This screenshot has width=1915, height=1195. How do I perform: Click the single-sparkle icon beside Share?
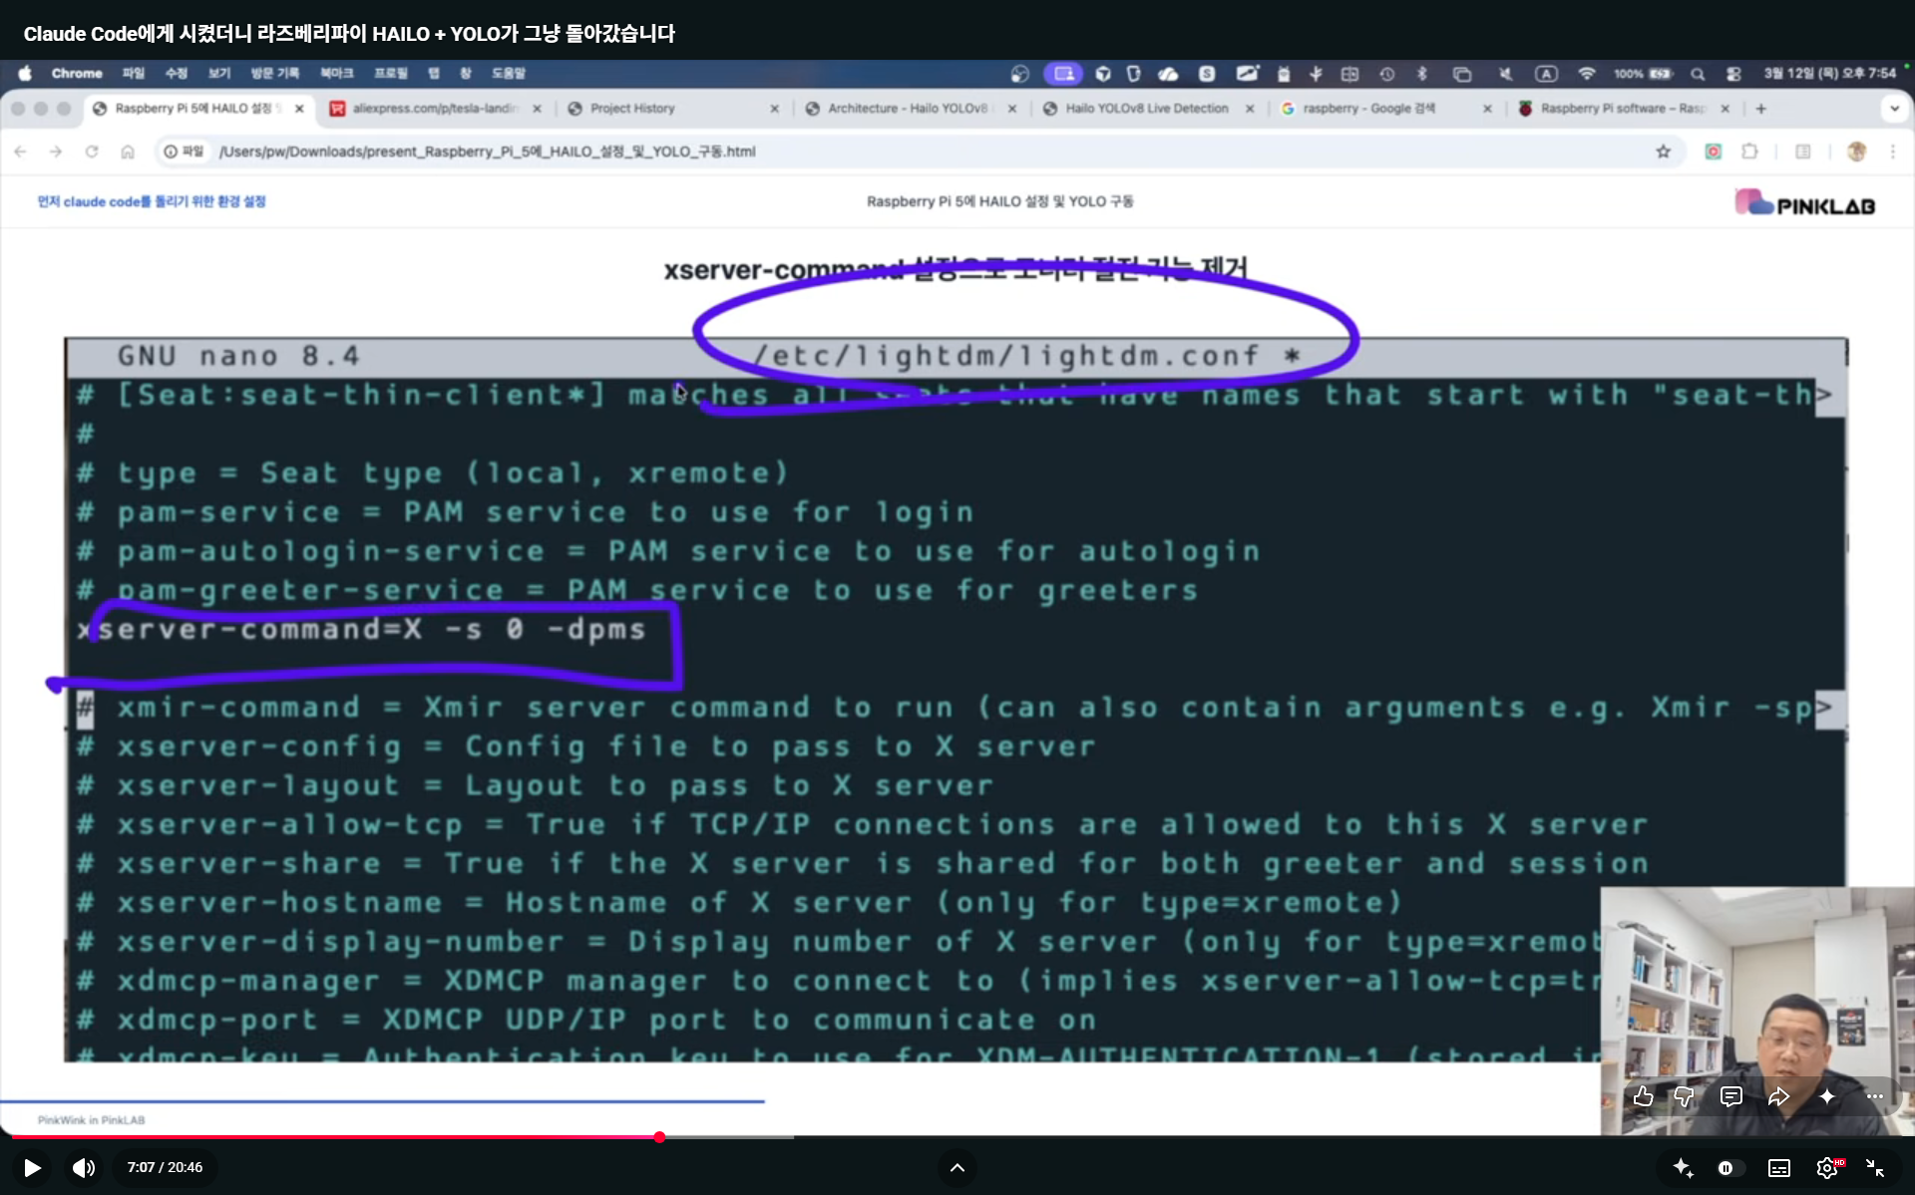click(x=1827, y=1096)
